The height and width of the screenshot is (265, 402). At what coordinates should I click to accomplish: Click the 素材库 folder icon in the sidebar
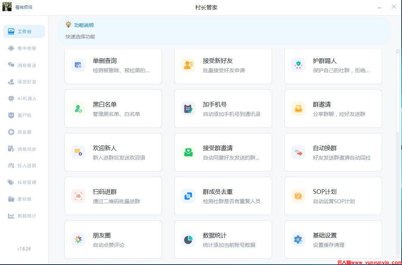[x=11, y=199]
